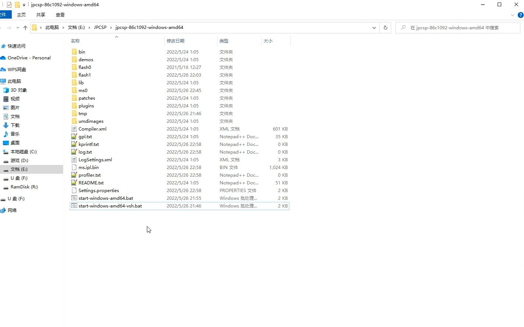Open 游戏 (D:) drive in navigation pane
Screen dimensions: 524x327
point(19,160)
